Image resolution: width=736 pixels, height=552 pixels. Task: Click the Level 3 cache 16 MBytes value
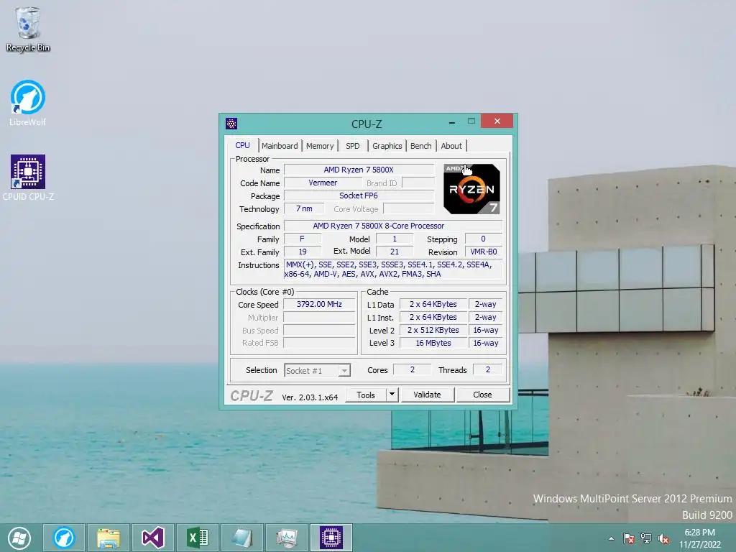(433, 343)
